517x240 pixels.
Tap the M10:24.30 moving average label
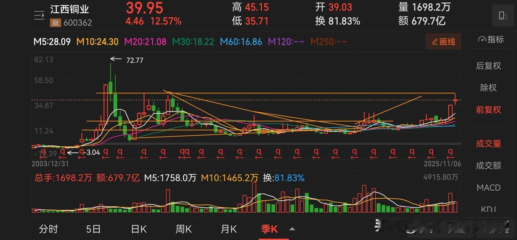[97, 42]
